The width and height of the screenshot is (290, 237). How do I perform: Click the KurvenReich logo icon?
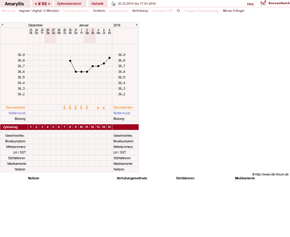pyautogui.click(x=263, y=3)
